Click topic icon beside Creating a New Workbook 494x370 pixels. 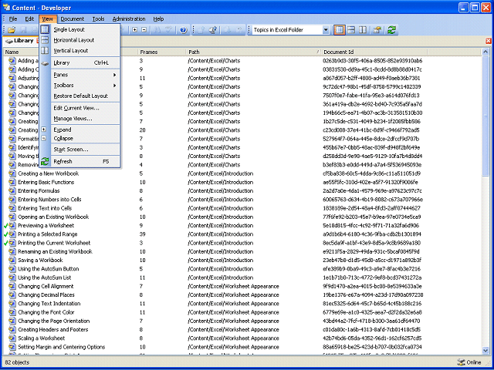click(x=12, y=173)
